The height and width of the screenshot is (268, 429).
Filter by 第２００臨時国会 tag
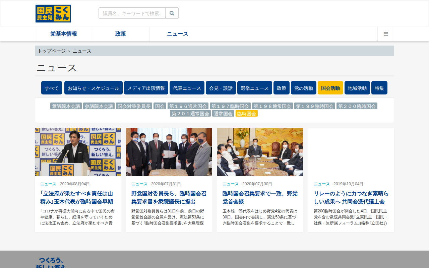tap(357, 106)
